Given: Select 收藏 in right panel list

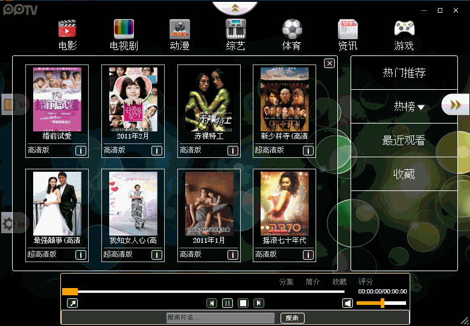Looking at the screenshot, I should tap(404, 174).
